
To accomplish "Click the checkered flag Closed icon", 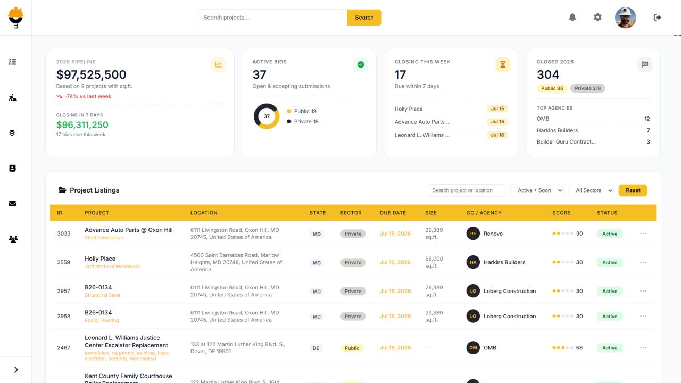I will click(645, 65).
